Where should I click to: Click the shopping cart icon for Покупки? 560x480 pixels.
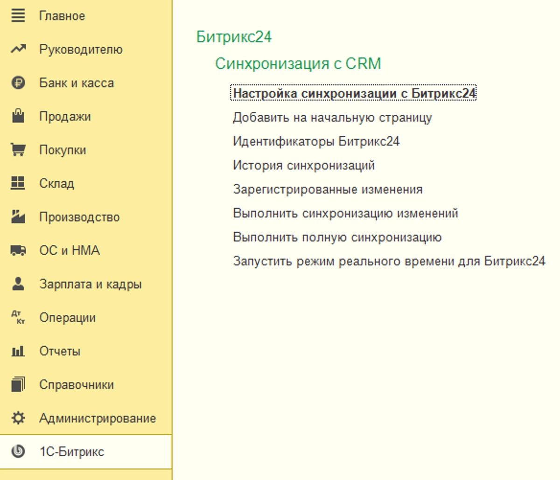(18, 150)
